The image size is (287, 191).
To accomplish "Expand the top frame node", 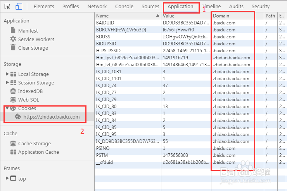I will 7,178.
